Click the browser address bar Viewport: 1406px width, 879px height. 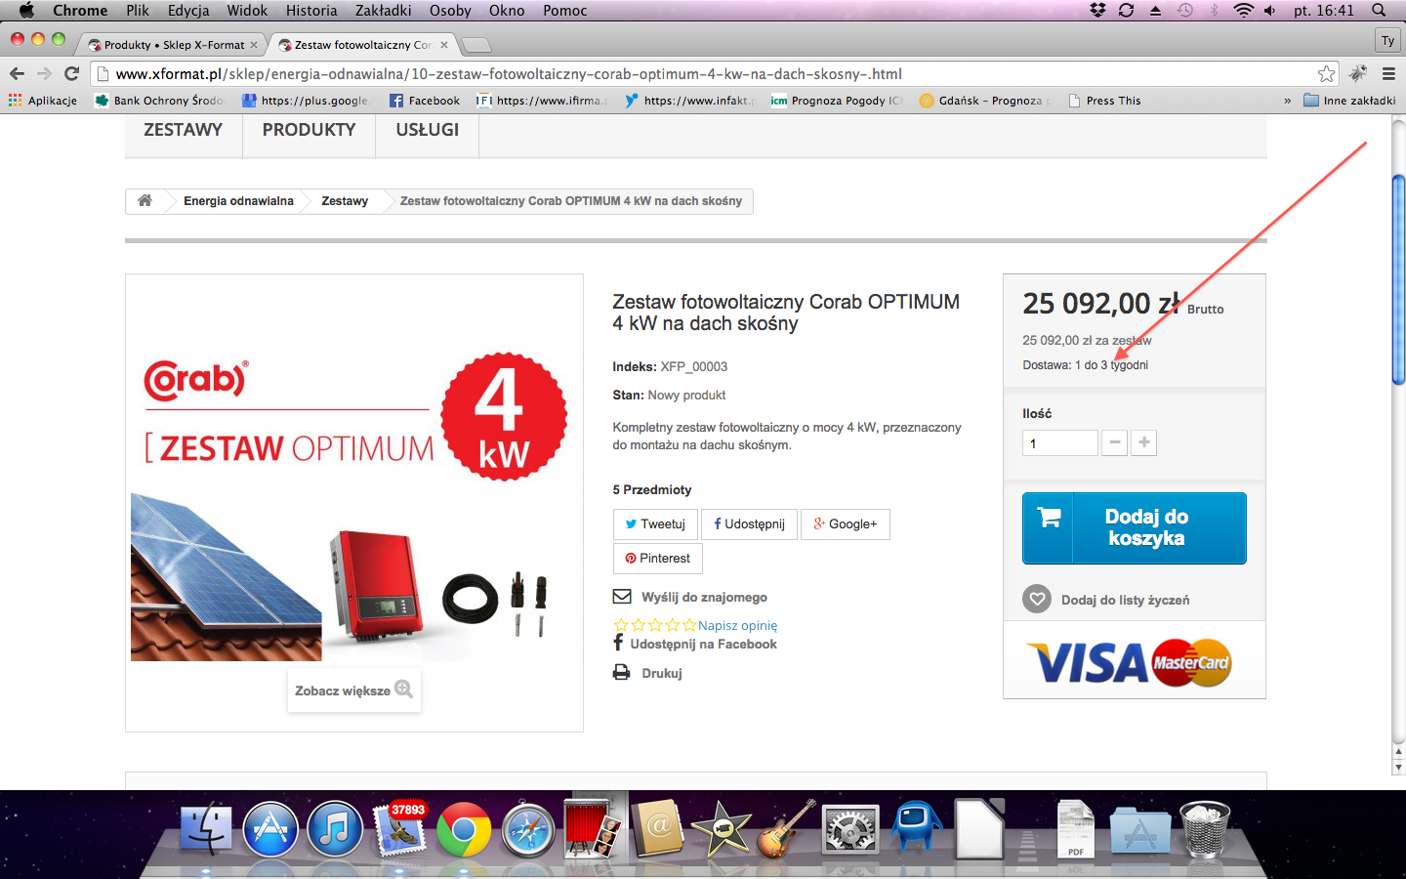coord(713,73)
